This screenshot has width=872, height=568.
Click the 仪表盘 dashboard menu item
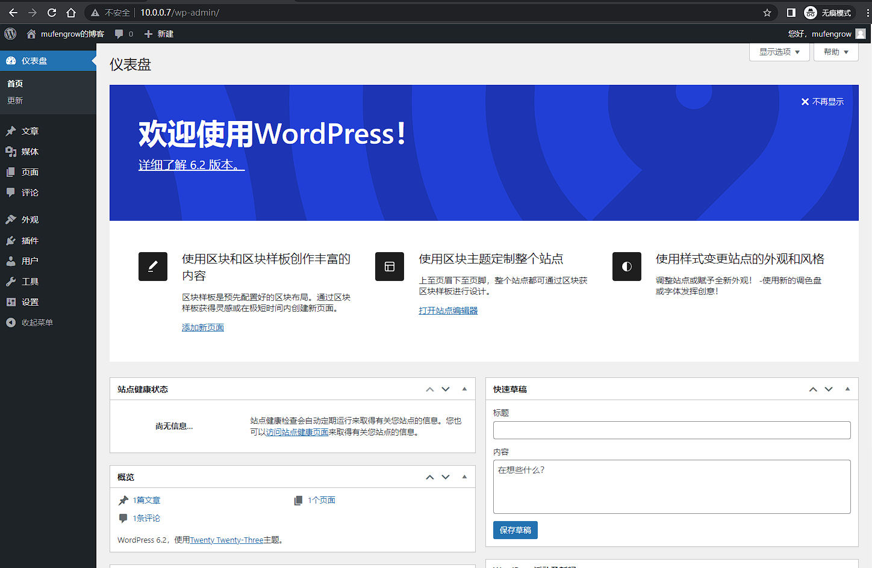[48, 61]
